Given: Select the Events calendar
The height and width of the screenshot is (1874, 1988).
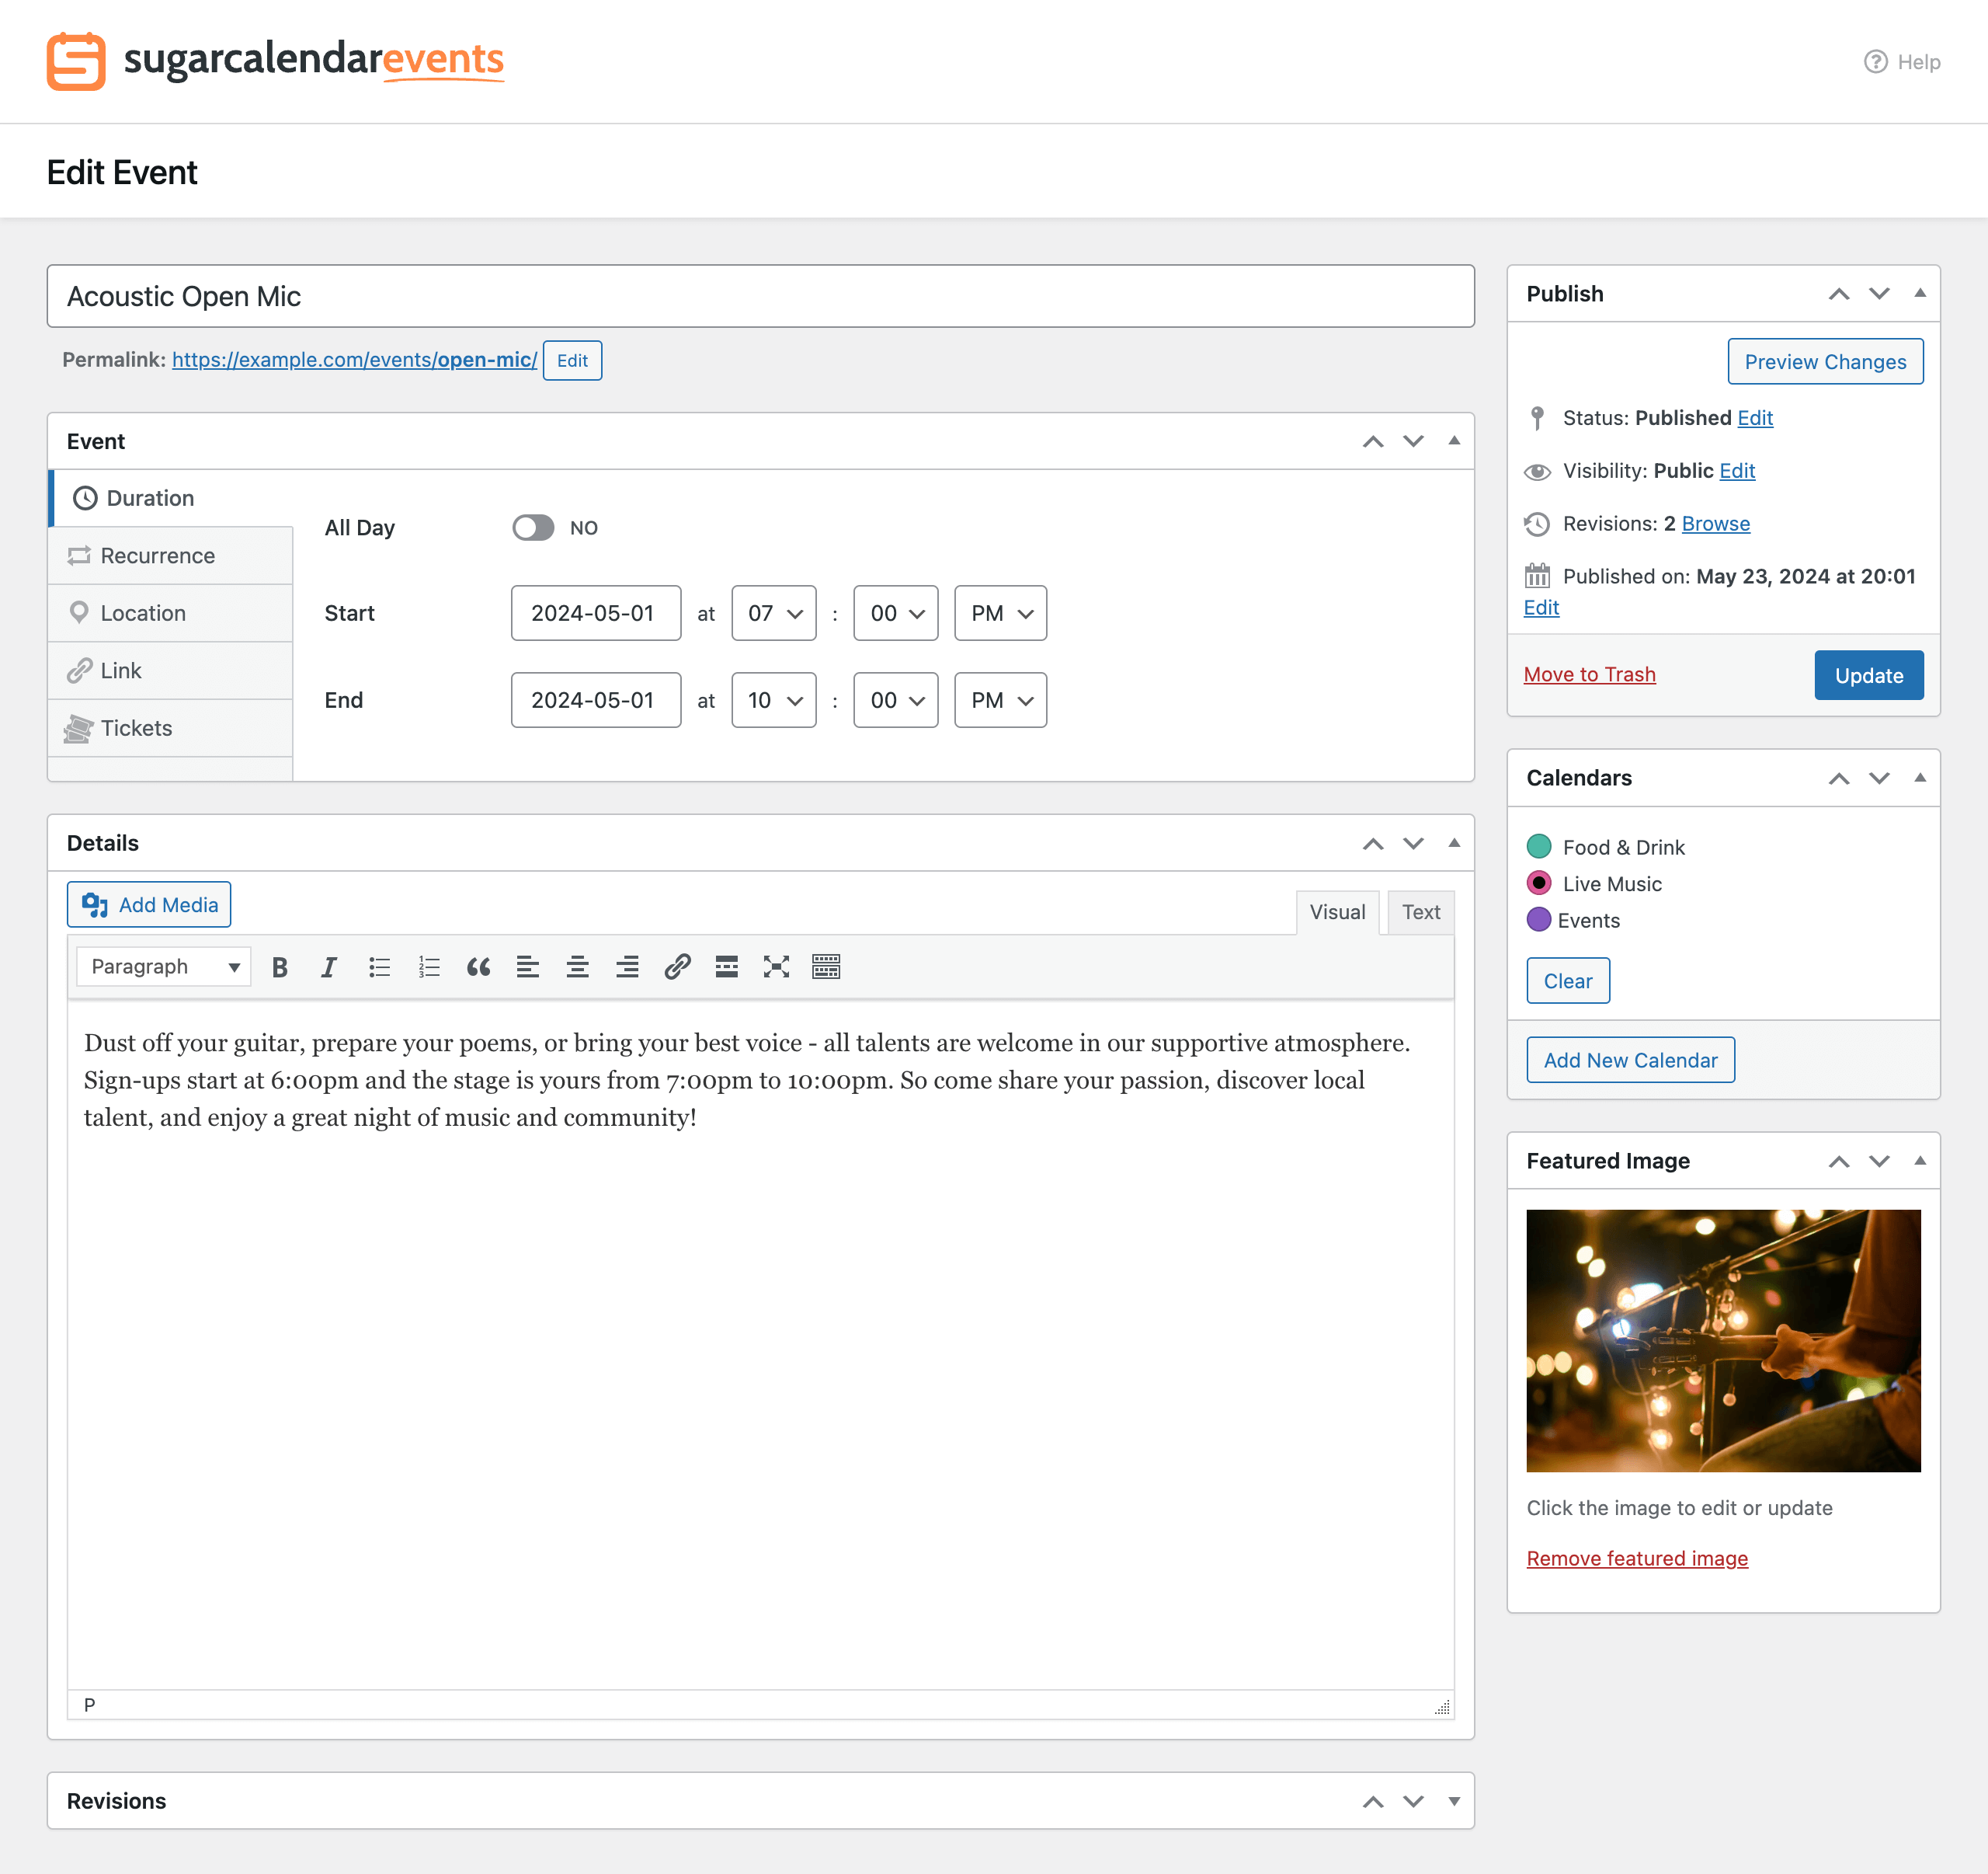Looking at the screenshot, I should 1539,919.
